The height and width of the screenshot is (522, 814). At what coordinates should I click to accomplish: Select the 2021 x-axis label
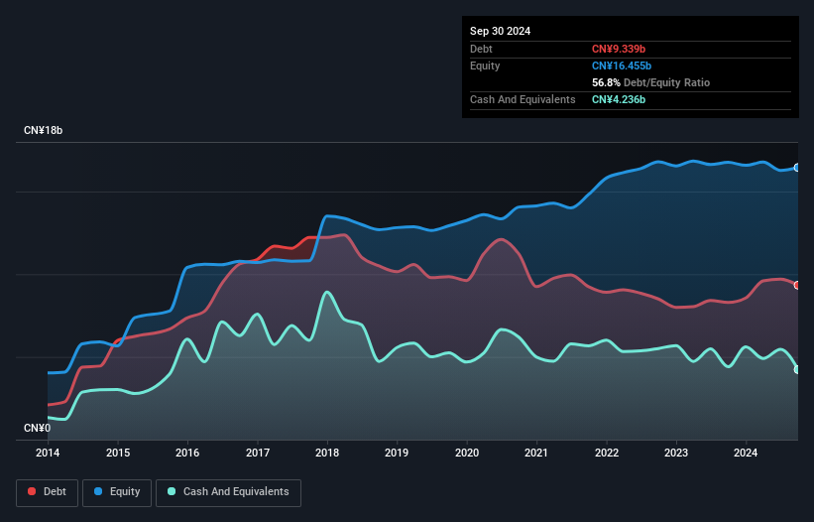coord(536,453)
